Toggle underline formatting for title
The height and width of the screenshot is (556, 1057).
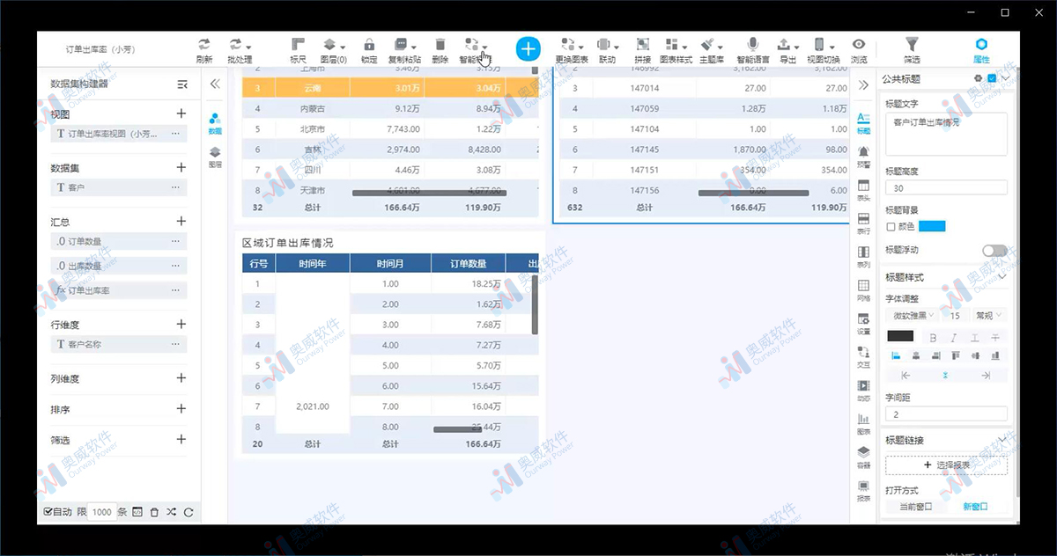[974, 337]
